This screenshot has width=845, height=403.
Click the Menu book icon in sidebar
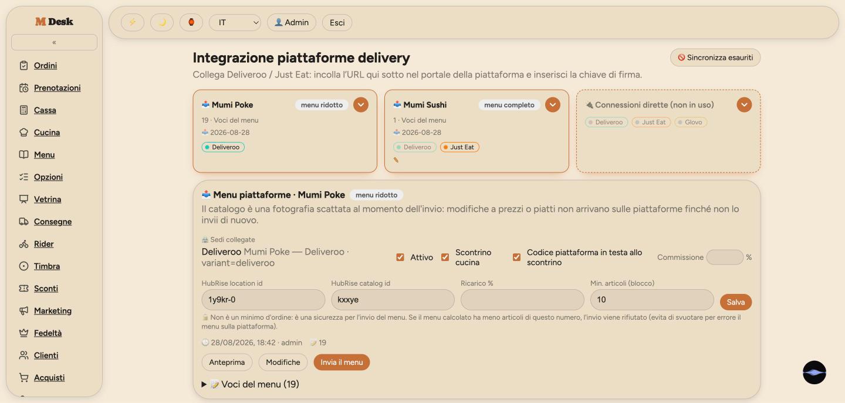pyautogui.click(x=23, y=155)
